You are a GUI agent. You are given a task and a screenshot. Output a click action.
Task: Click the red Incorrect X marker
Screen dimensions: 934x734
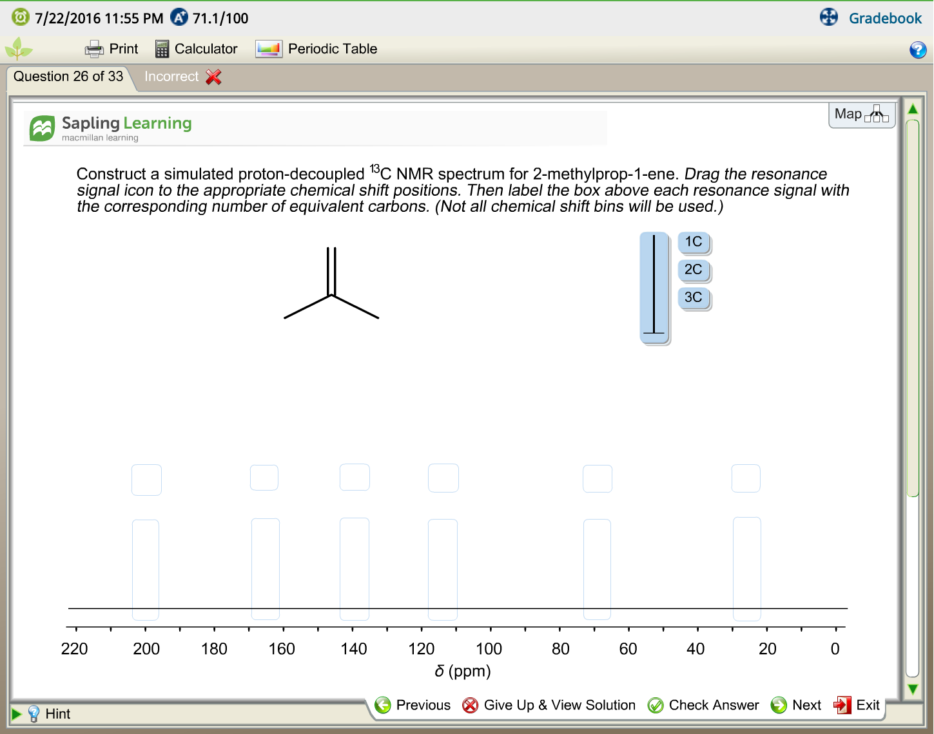tap(213, 77)
